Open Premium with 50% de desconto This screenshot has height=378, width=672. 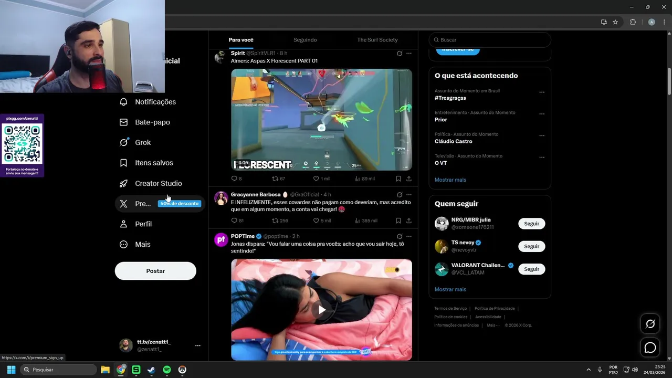pyautogui.click(x=160, y=204)
